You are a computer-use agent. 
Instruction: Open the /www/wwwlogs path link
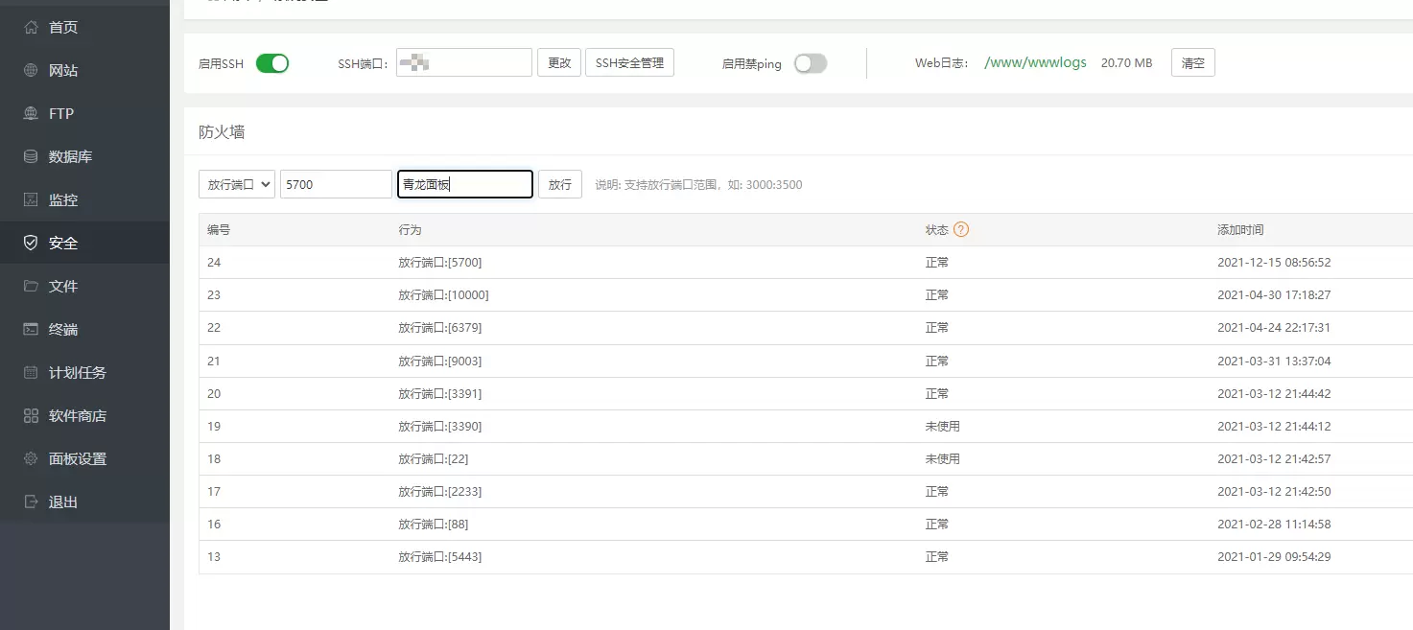[1035, 63]
